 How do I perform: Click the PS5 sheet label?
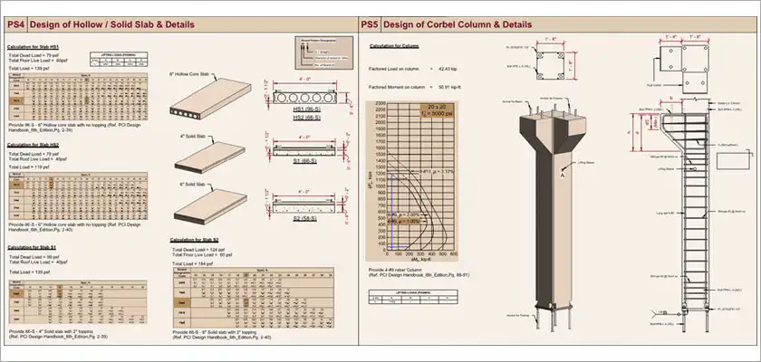click(x=370, y=24)
